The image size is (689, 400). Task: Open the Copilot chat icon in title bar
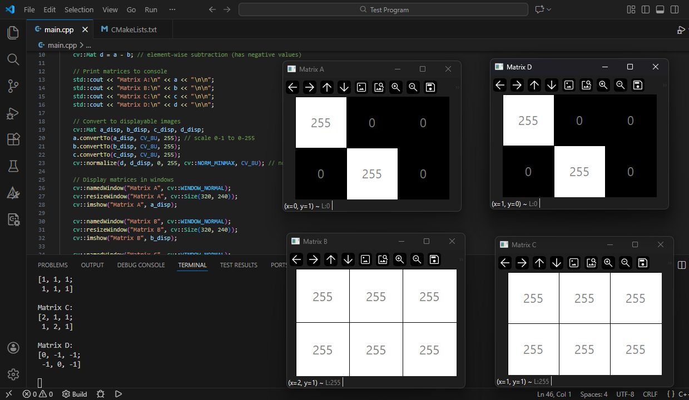pyautogui.click(x=539, y=9)
